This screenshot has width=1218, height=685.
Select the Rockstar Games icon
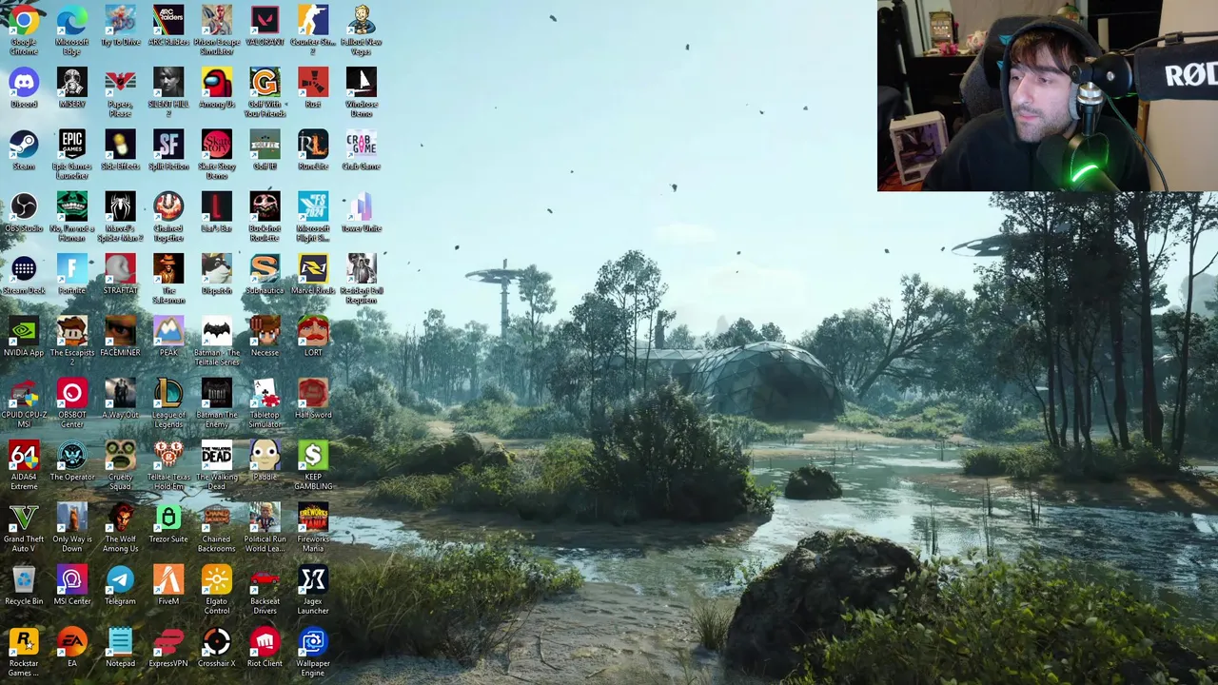tap(24, 641)
